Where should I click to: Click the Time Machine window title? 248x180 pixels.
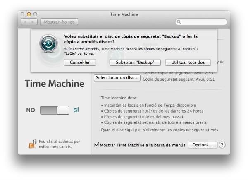tap(124, 14)
